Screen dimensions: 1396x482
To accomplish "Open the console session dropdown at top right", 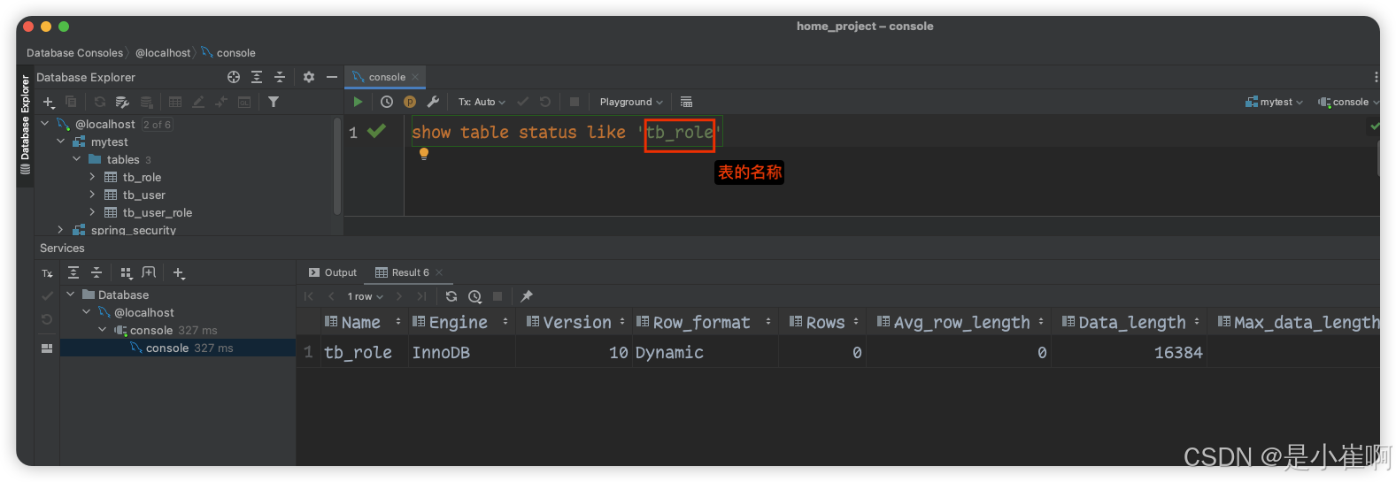I will click(x=1348, y=102).
